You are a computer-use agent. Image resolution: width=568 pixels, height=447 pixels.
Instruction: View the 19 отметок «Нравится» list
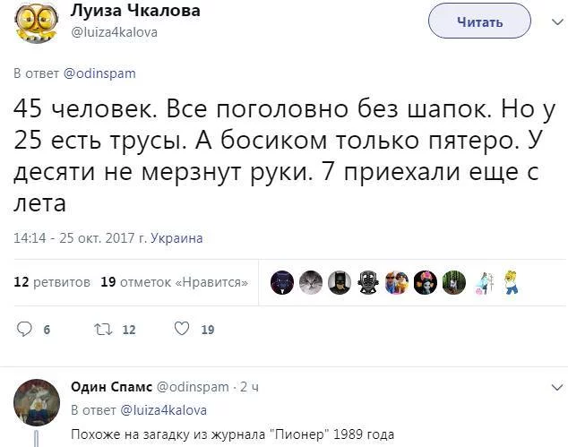(174, 282)
